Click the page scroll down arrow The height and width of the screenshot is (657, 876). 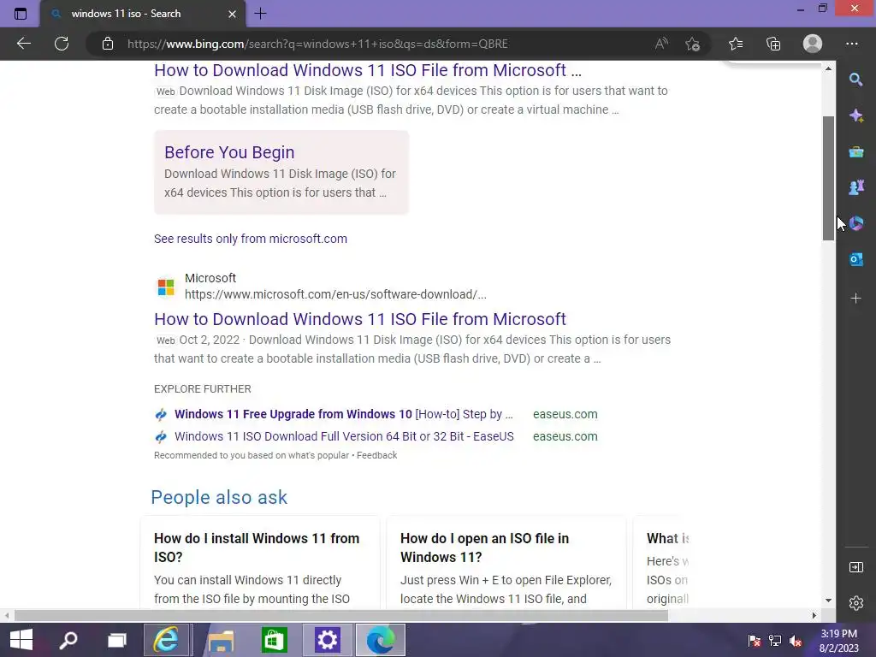(x=828, y=601)
